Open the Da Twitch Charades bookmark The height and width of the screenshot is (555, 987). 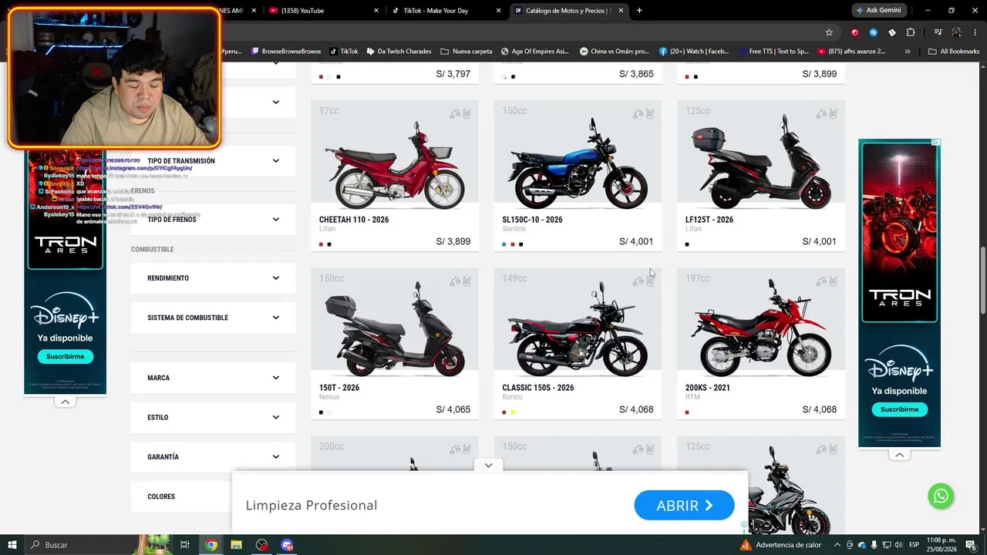click(x=399, y=52)
